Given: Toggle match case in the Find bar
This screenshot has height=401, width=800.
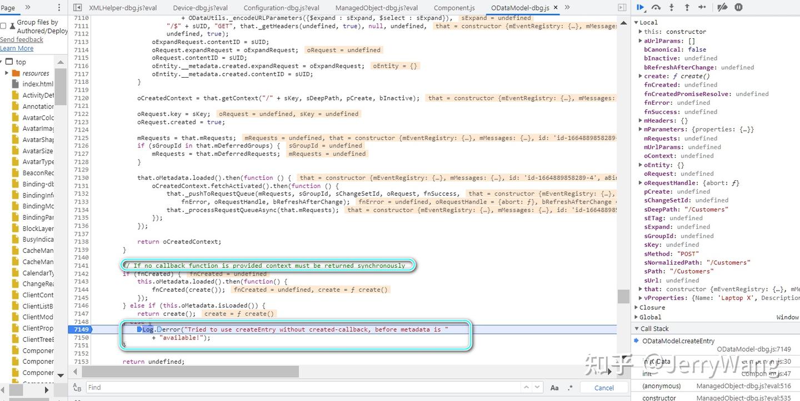Looking at the screenshot, I should pyautogui.click(x=554, y=387).
